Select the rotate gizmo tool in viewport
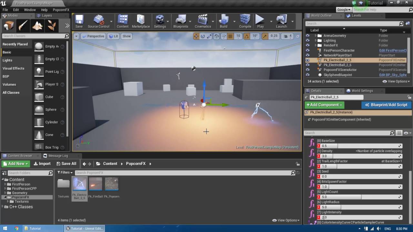The width and height of the screenshot is (413, 232). click(203, 36)
